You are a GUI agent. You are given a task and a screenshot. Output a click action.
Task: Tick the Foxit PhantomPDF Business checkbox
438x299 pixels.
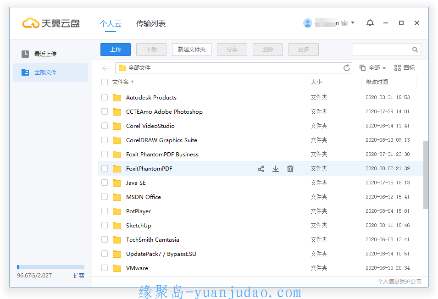pyautogui.click(x=105, y=154)
